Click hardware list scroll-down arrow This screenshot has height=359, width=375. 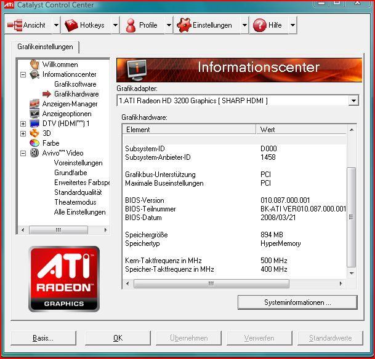(352, 274)
